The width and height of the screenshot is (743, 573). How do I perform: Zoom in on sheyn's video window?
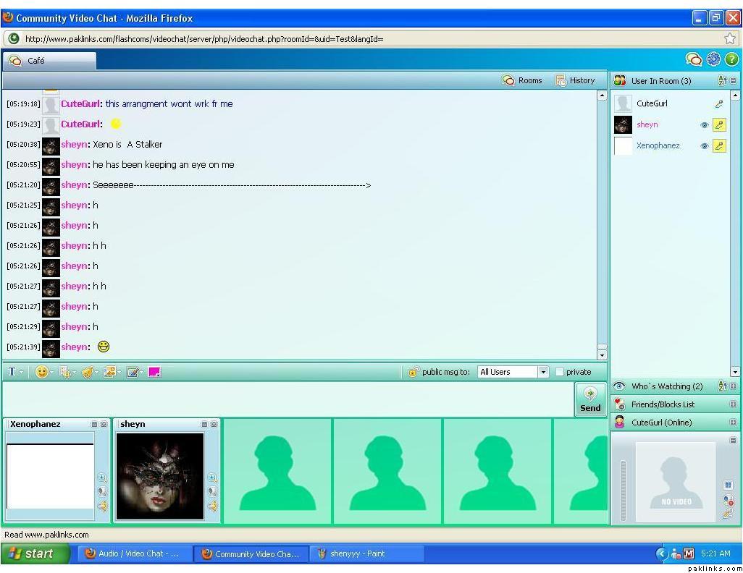coord(212,477)
